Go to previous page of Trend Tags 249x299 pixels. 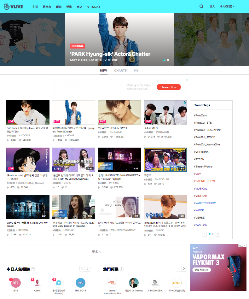pos(205,234)
